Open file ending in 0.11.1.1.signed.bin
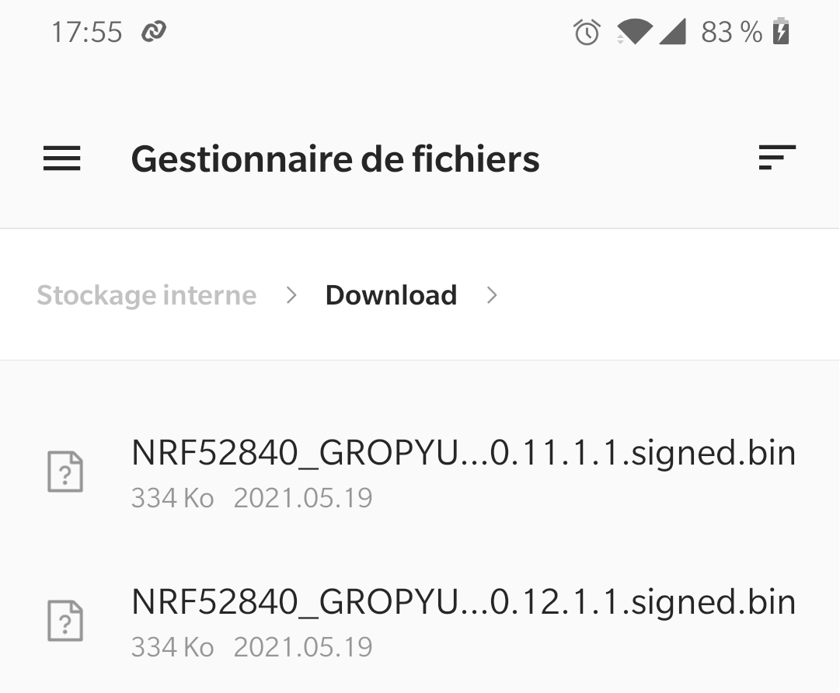 point(463,453)
